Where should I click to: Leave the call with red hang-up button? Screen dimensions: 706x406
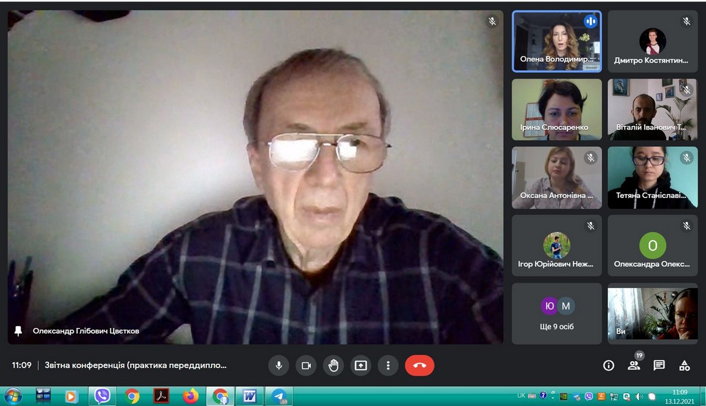419,365
